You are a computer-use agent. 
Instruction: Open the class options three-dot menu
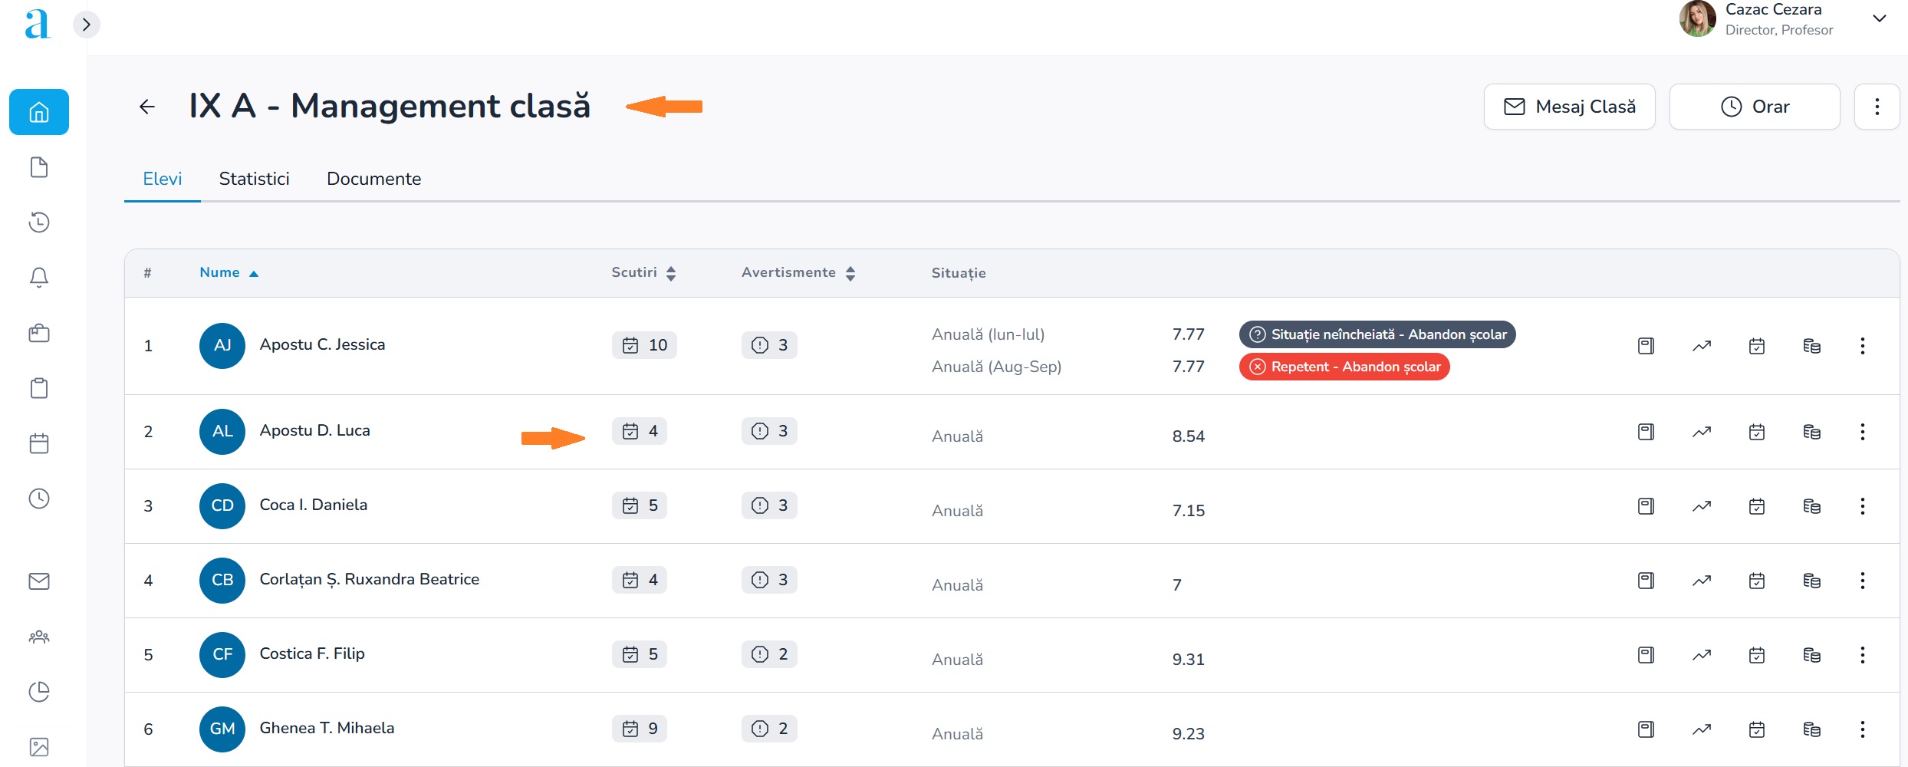pos(1877,107)
